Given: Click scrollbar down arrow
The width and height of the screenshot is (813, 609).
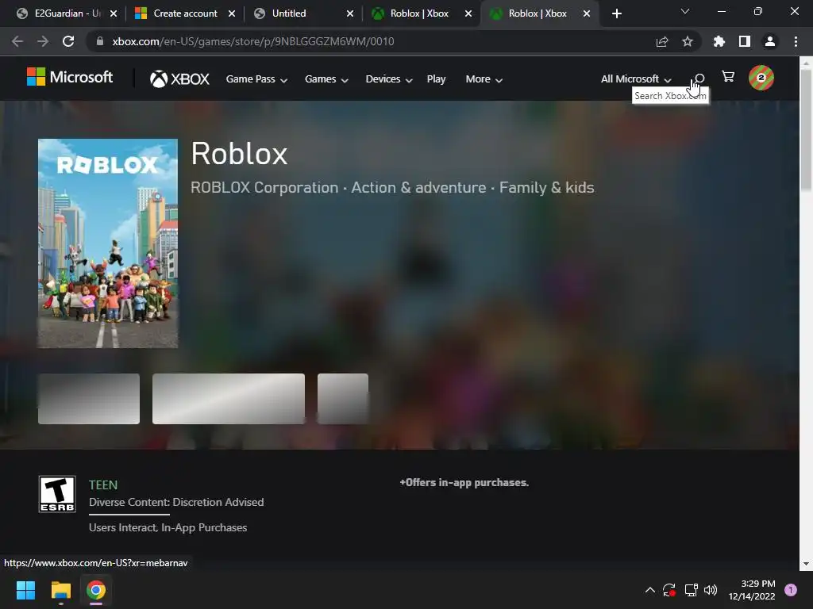Looking at the screenshot, I should [807, 564].
